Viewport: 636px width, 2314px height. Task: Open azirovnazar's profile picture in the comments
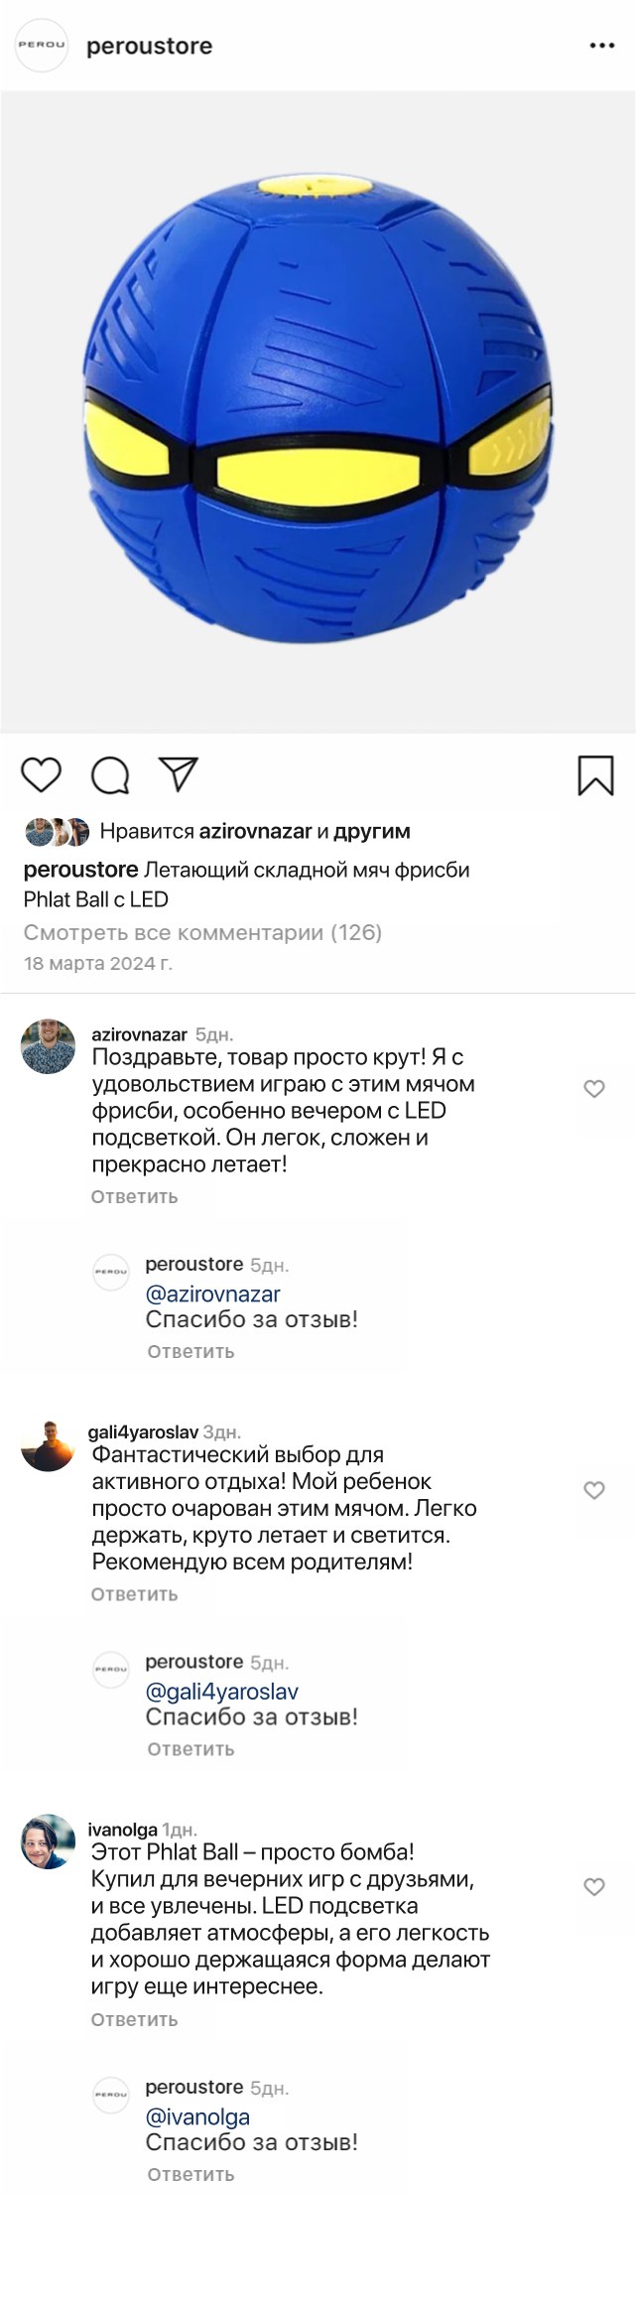click(48, 1046)
